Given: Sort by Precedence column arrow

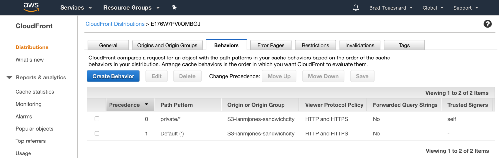Looking at the screenshot, I should coord(146,105).
